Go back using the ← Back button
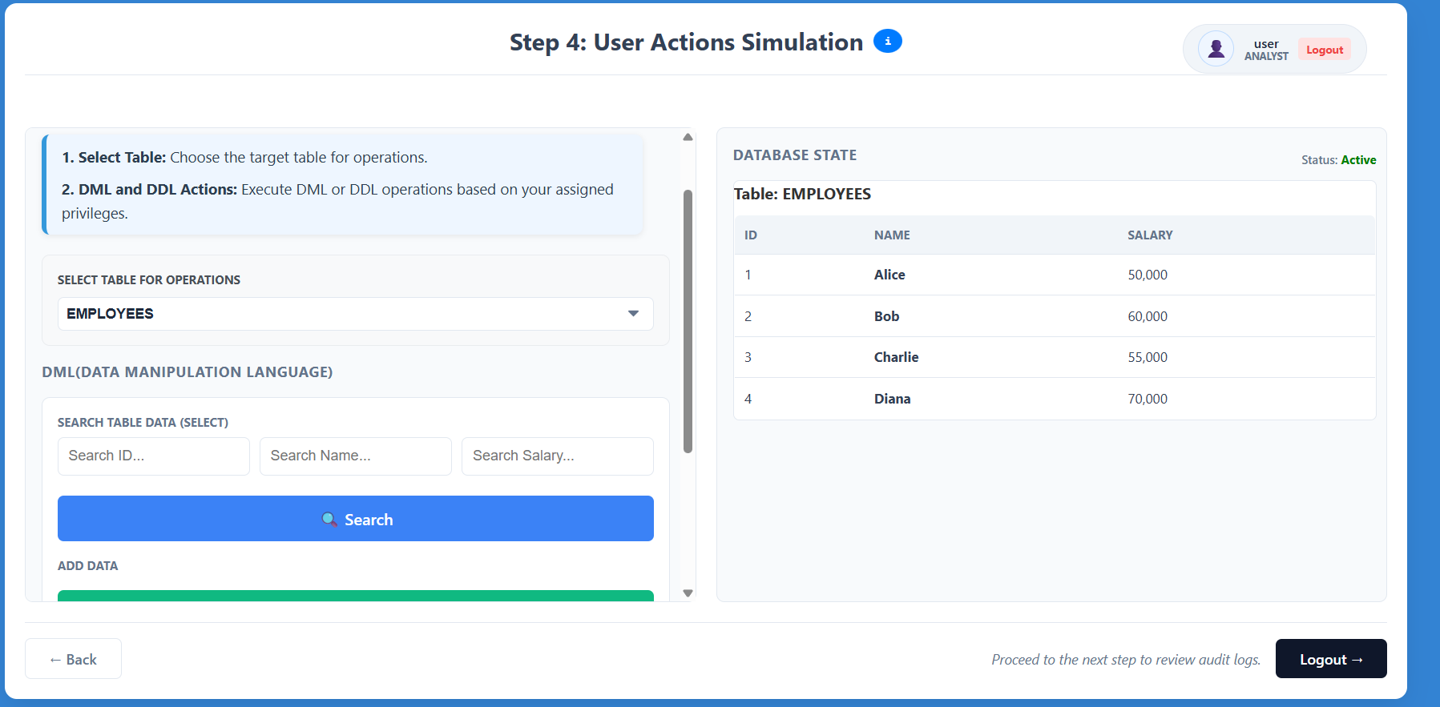The height and width of the screenshot is (707, 1440). tap(73, 659)
